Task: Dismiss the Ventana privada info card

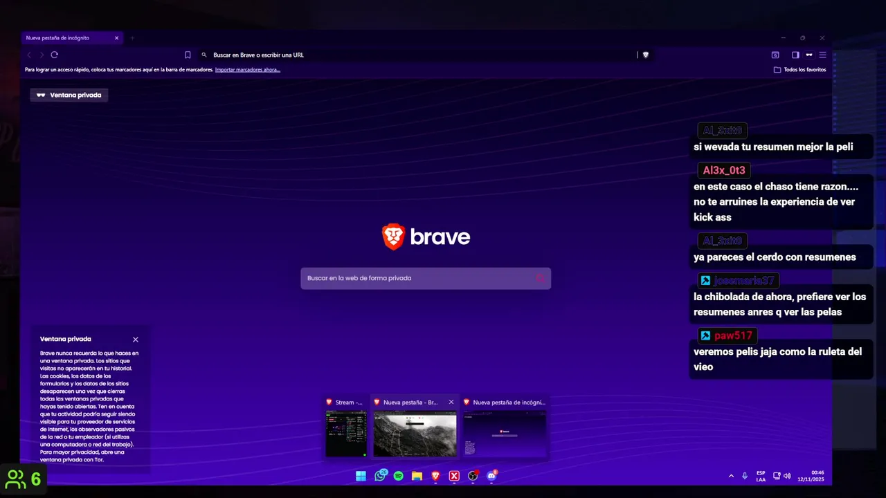Action: 136,340
